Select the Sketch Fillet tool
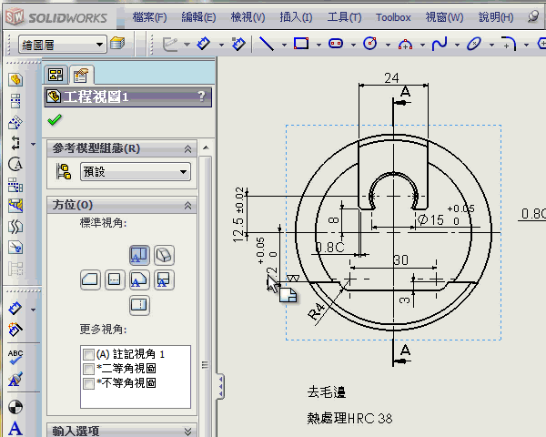 509,44
